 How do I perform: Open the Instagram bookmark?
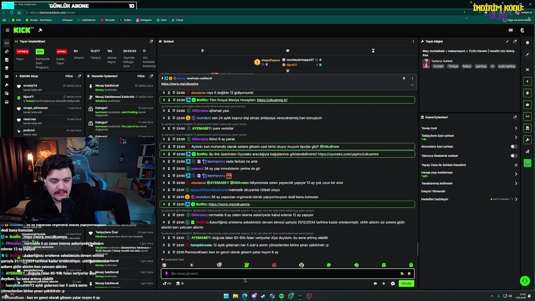pos(143,20)
